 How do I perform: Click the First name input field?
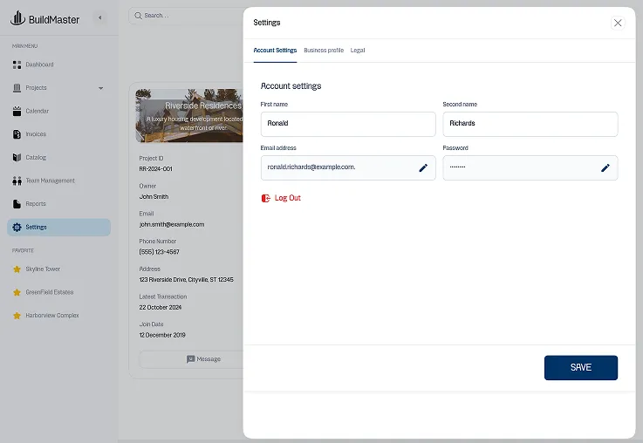pos(347,124)
